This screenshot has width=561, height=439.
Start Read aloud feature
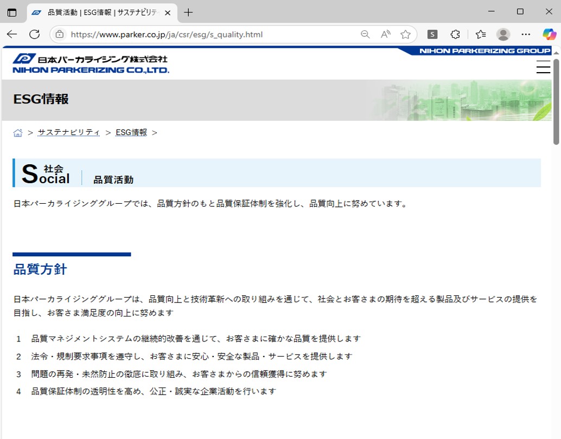pyautogui.click(x=385, y=34)
